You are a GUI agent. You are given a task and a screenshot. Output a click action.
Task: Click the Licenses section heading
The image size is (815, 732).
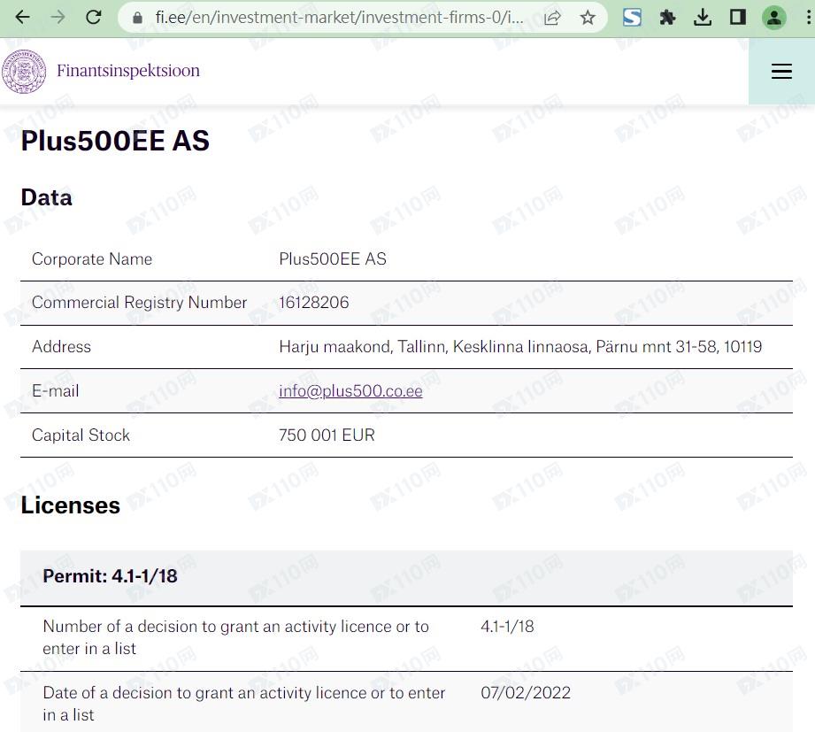70,505
